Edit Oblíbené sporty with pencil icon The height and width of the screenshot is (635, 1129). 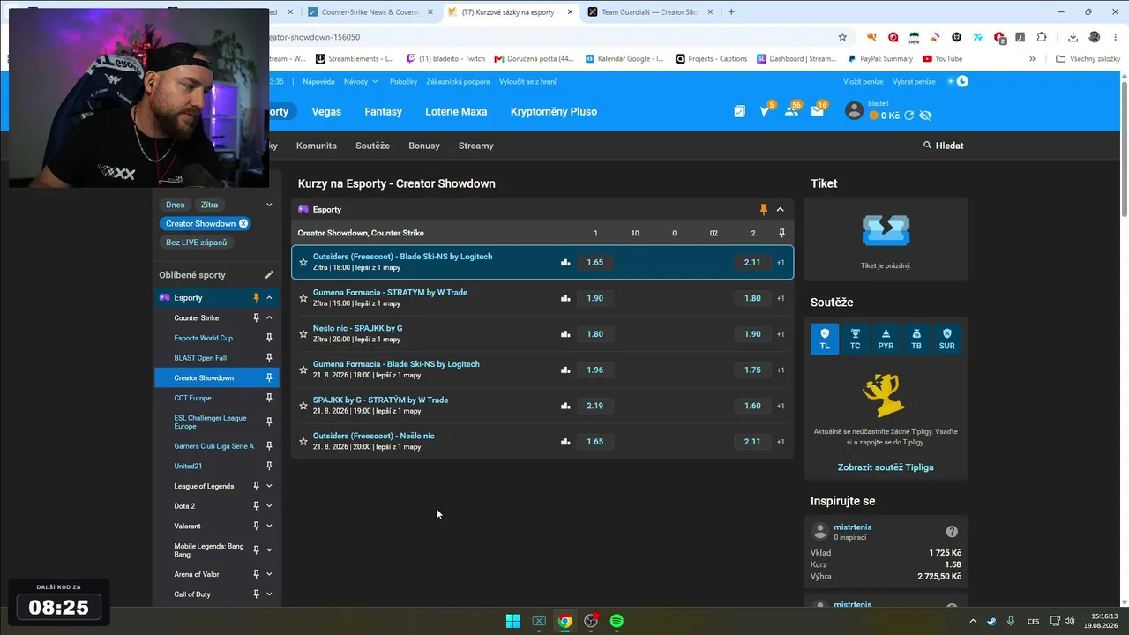269,275
